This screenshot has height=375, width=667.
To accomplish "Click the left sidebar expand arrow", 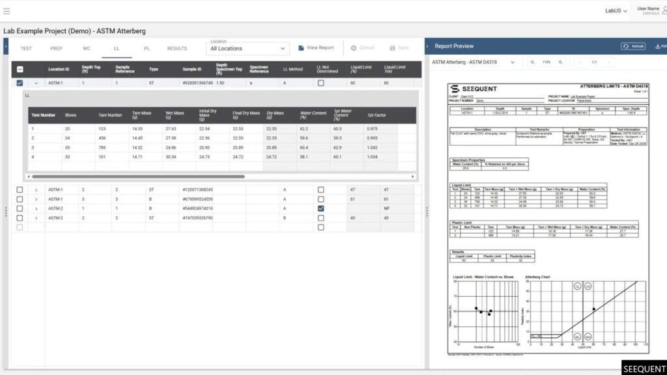I will coord(5,46).
